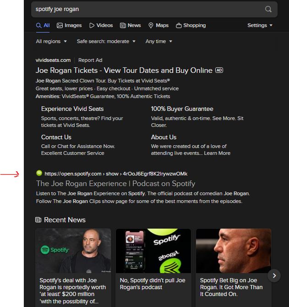Open the News tab
Screen dimensions: 289x307
point(131,26)
